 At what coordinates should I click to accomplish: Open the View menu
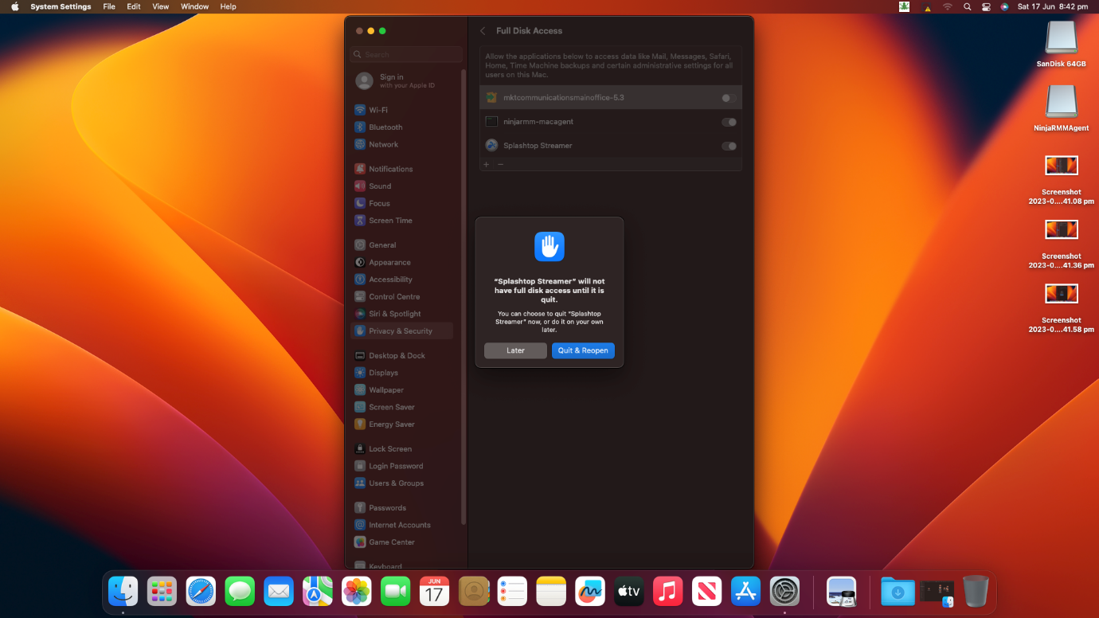coord(160,6)
